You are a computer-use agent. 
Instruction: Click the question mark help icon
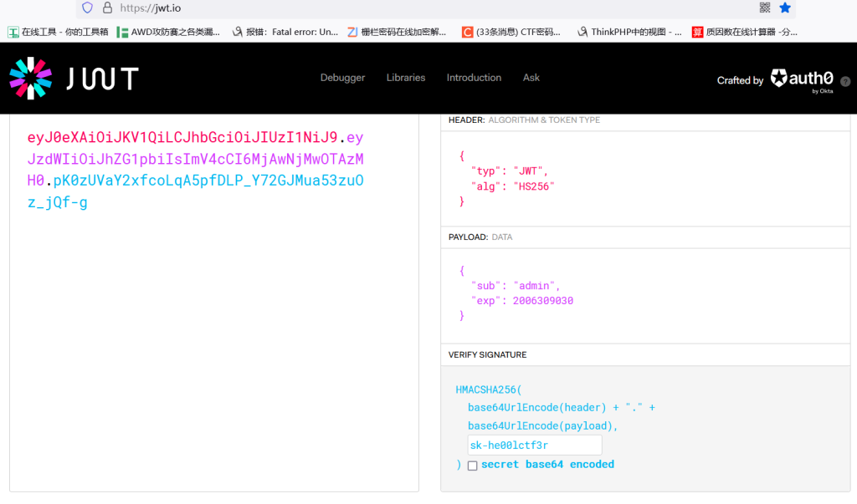click(845, 81)
